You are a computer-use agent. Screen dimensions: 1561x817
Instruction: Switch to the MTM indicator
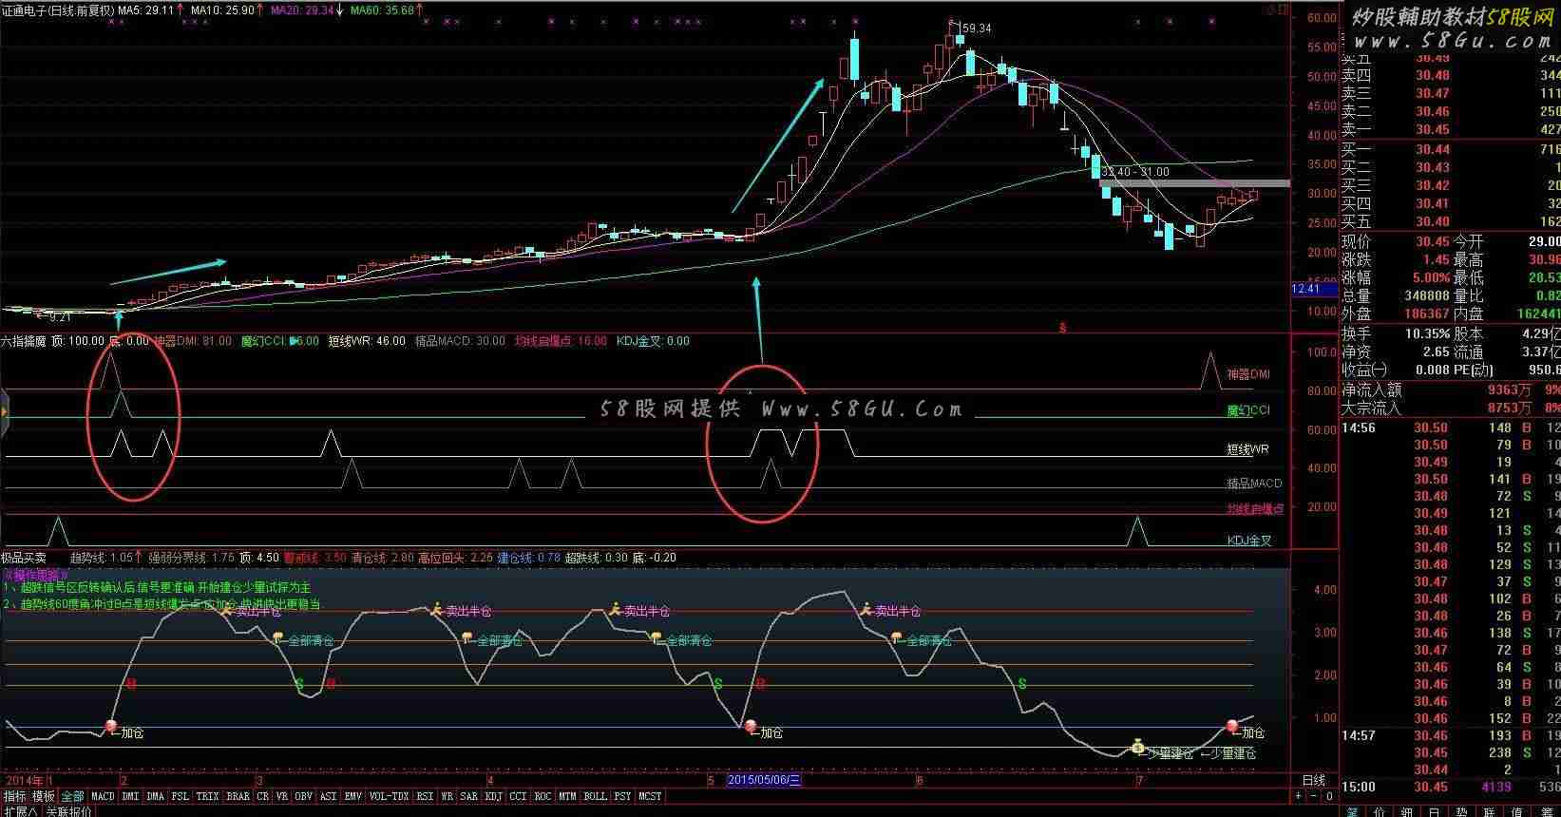click(x=567, y=796)
